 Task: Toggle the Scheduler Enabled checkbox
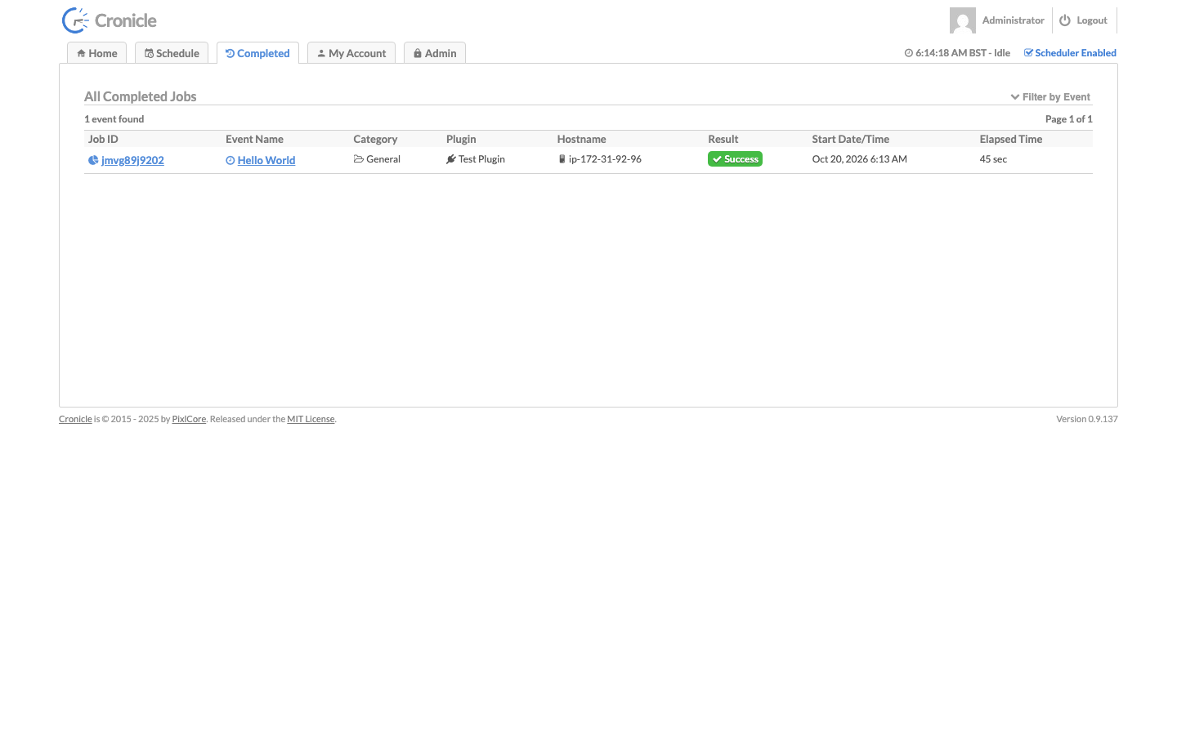pos(1028,53)
